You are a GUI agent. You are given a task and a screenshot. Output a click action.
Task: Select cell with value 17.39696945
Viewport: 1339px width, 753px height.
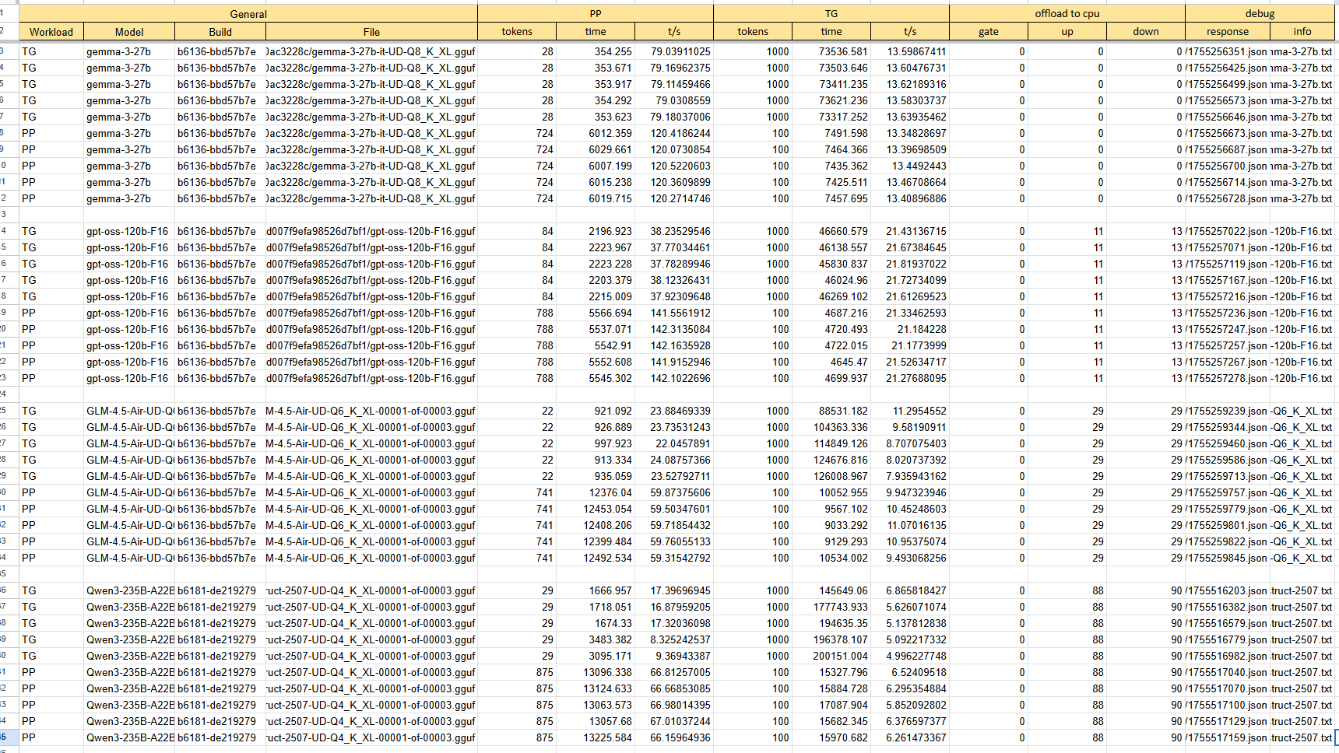[674, 590]
